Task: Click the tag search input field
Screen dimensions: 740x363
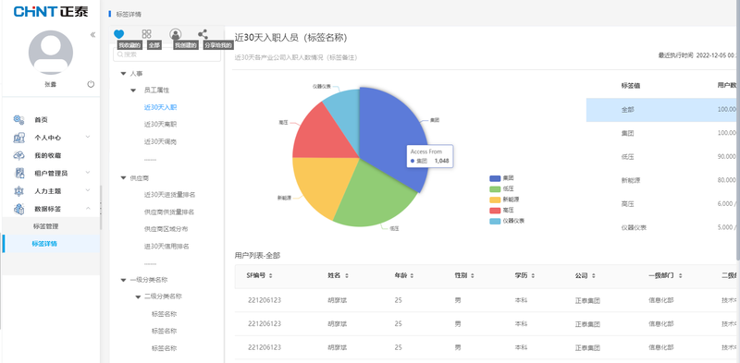Action: (x=167, y=54)
